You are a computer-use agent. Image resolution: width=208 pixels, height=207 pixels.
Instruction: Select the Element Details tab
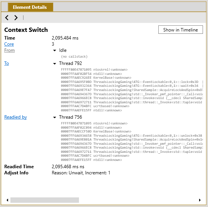point(30,7)
